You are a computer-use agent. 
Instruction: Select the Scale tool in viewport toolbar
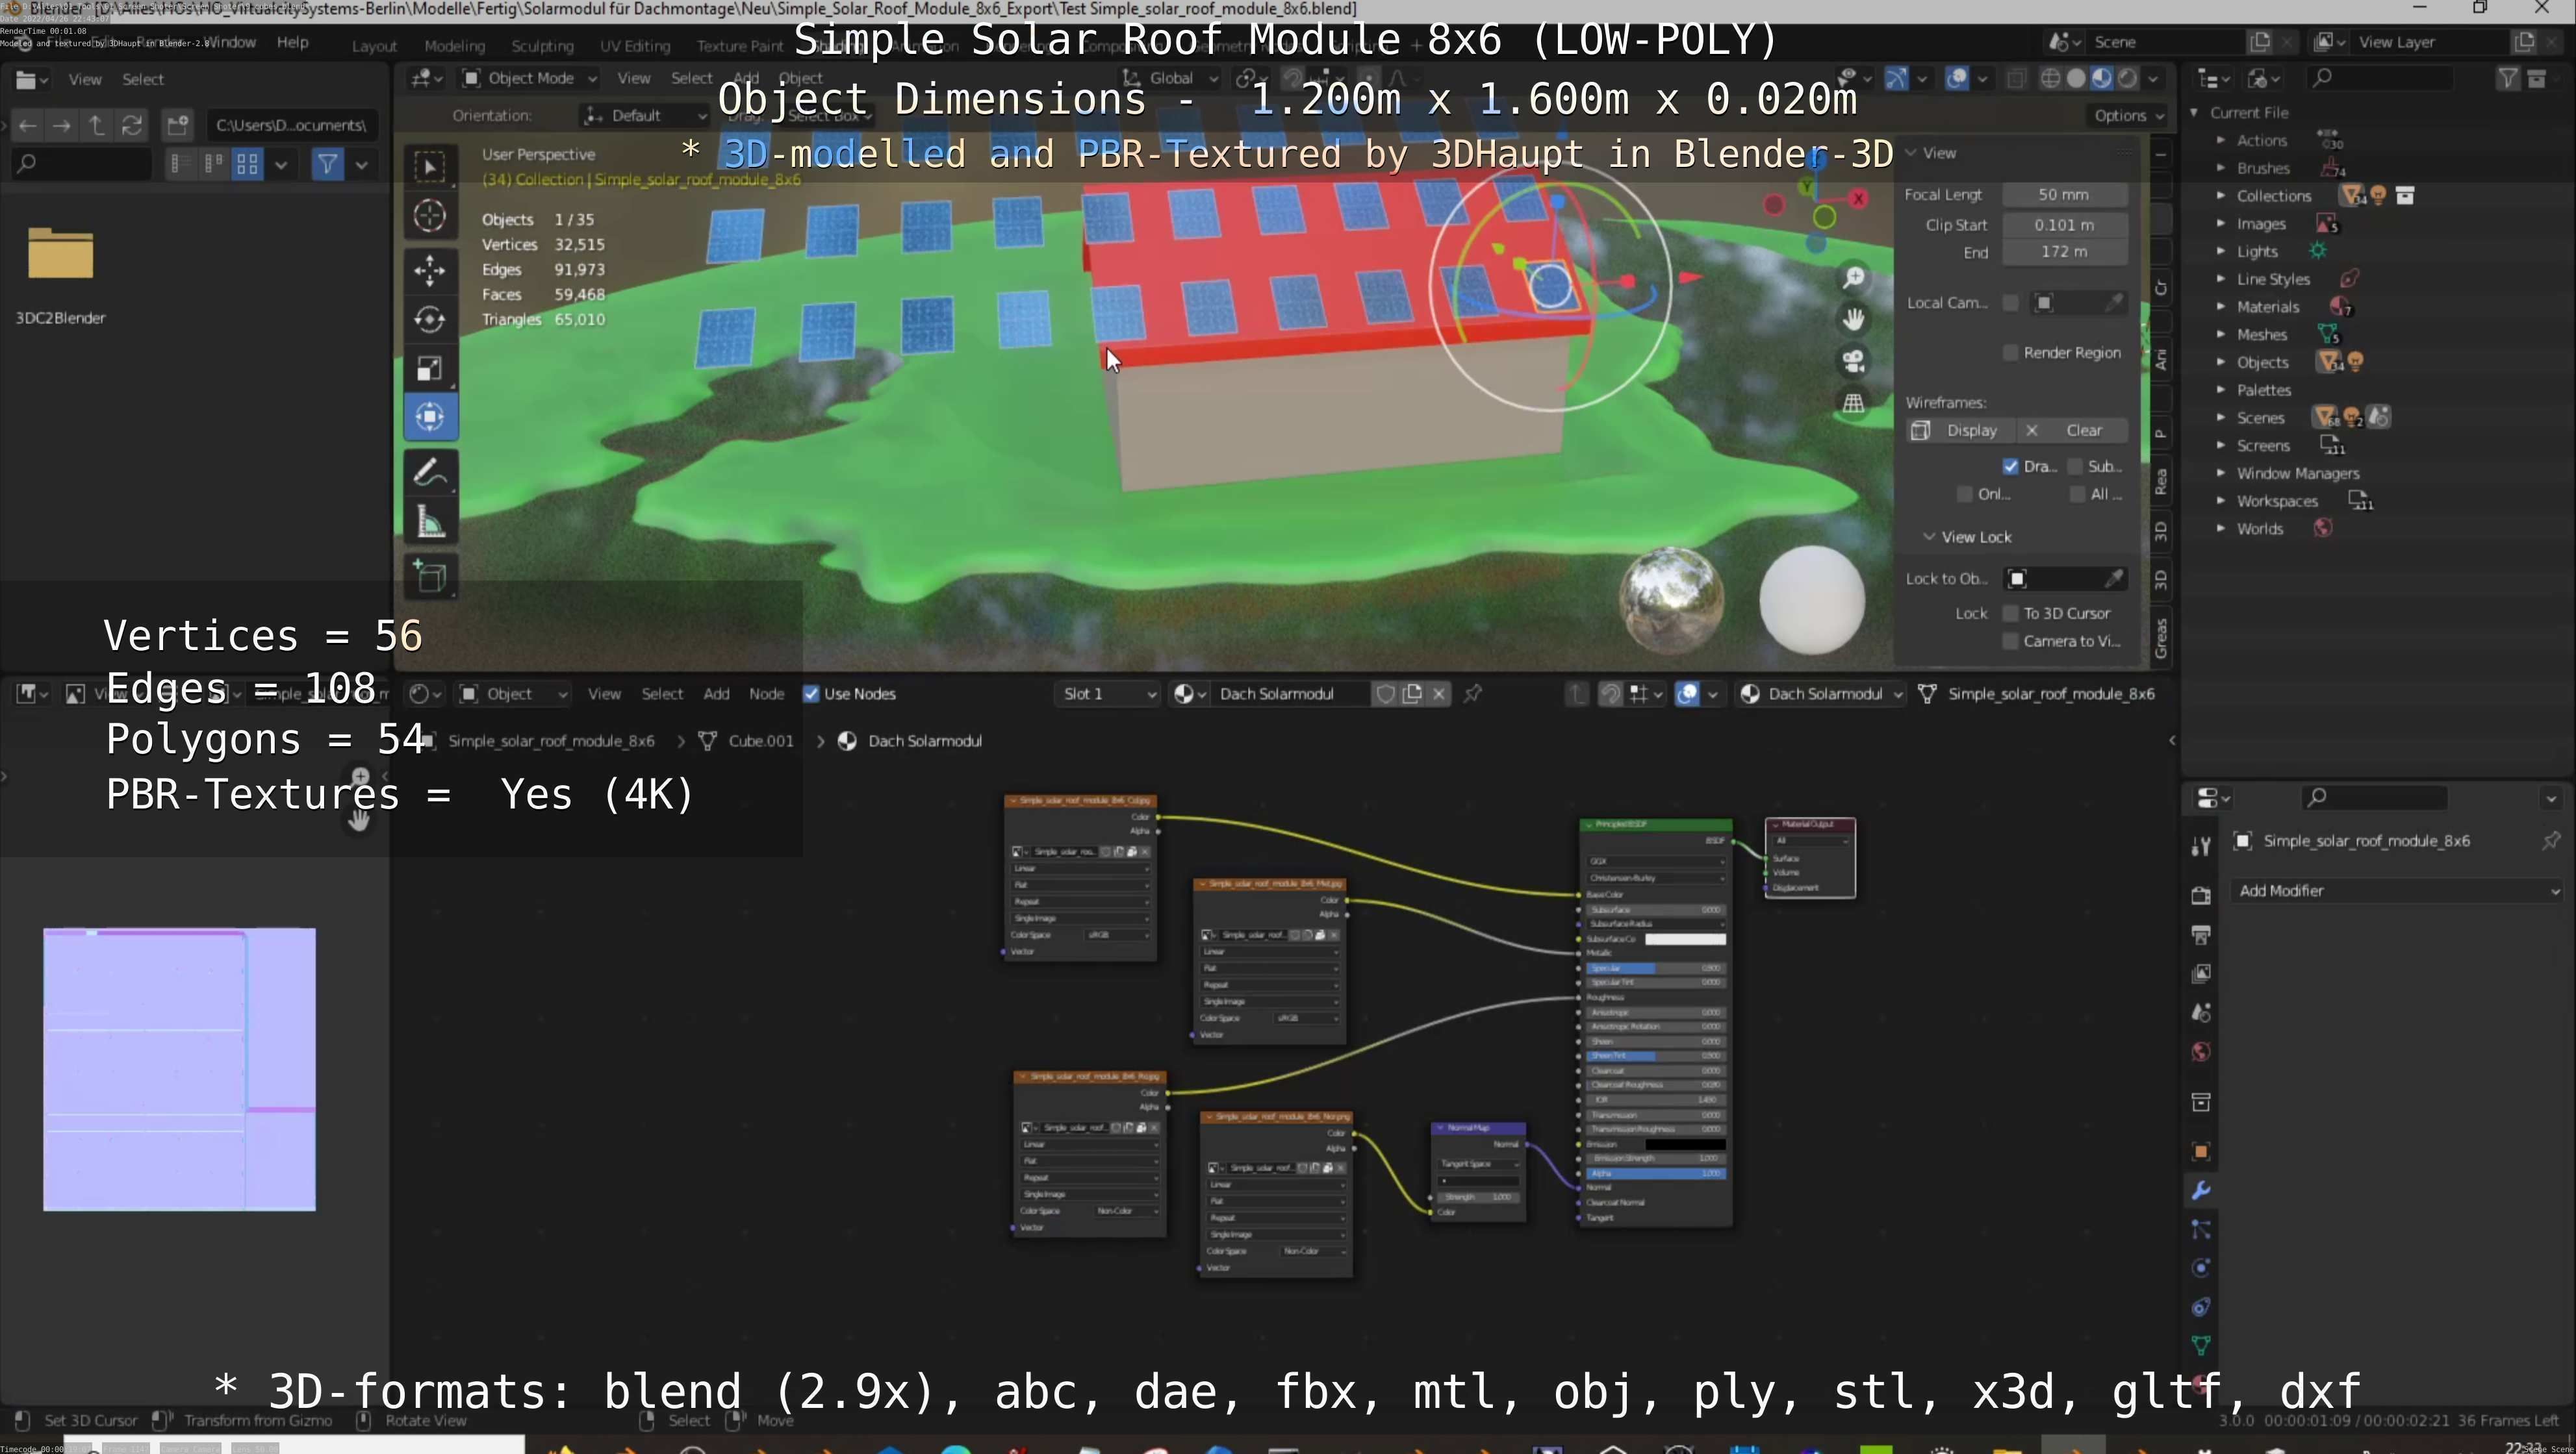(x=430, y=369)
